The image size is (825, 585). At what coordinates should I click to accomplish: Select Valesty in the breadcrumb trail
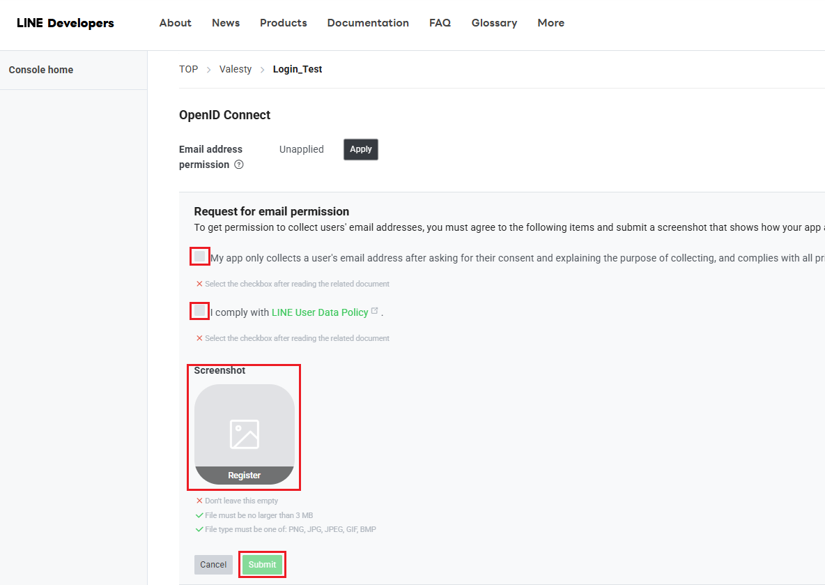pyautogui.click(x=236, y=69)
